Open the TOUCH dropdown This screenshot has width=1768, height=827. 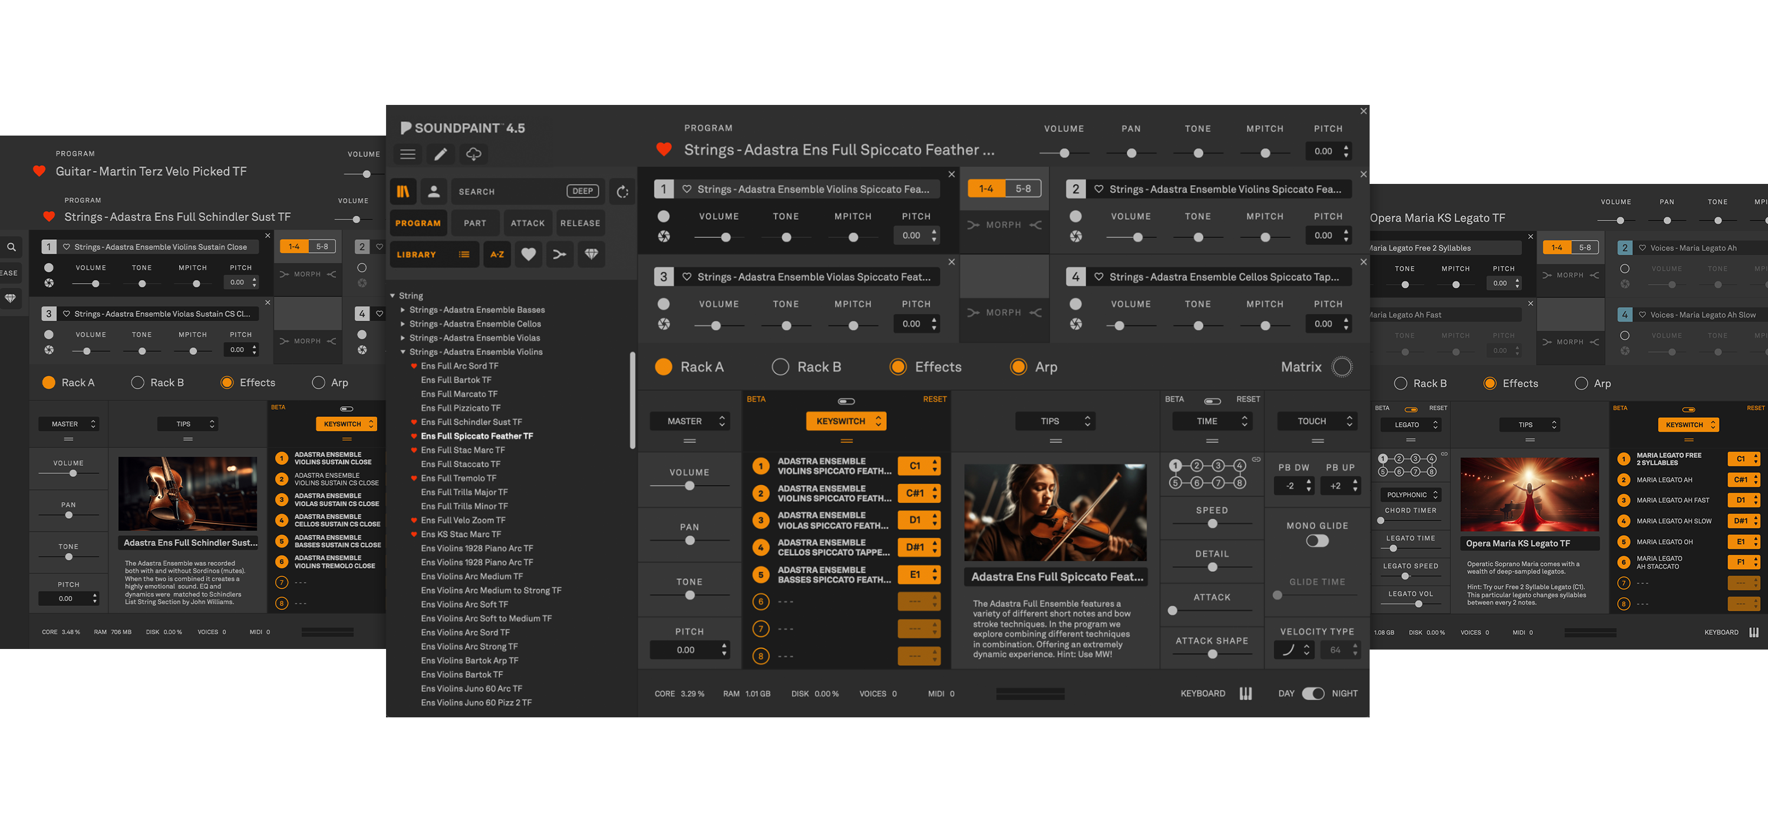(x=1317, y=421)
